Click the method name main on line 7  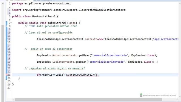(x=51, y=23)
